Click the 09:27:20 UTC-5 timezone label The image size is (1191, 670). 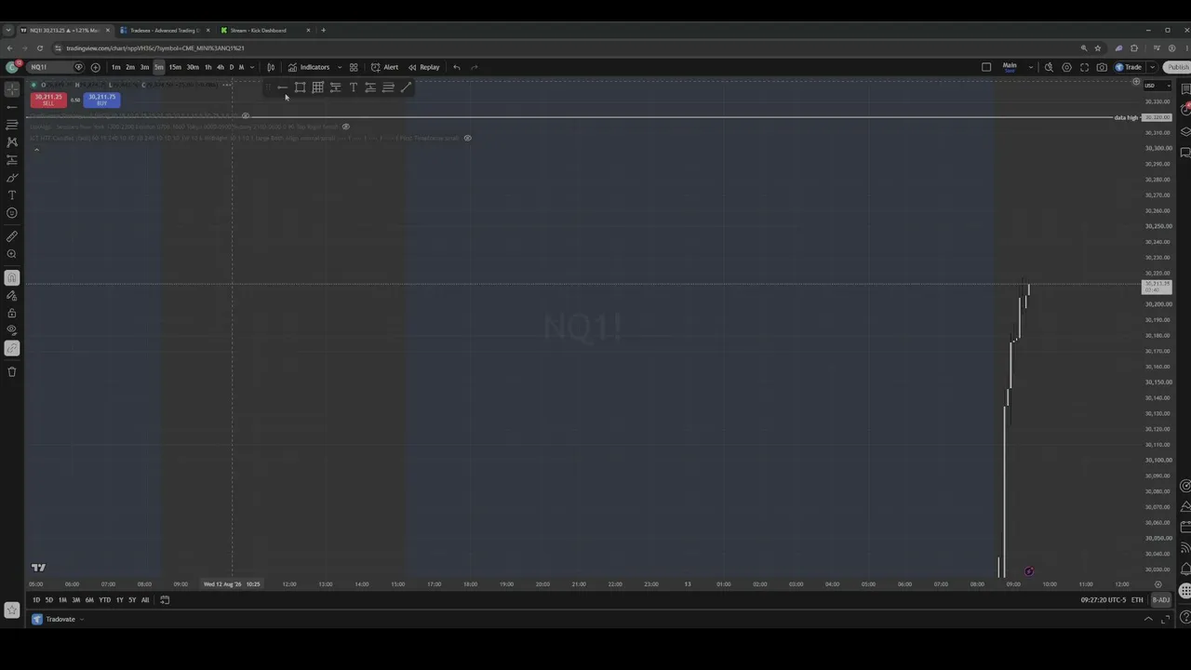click(1104, 600)
